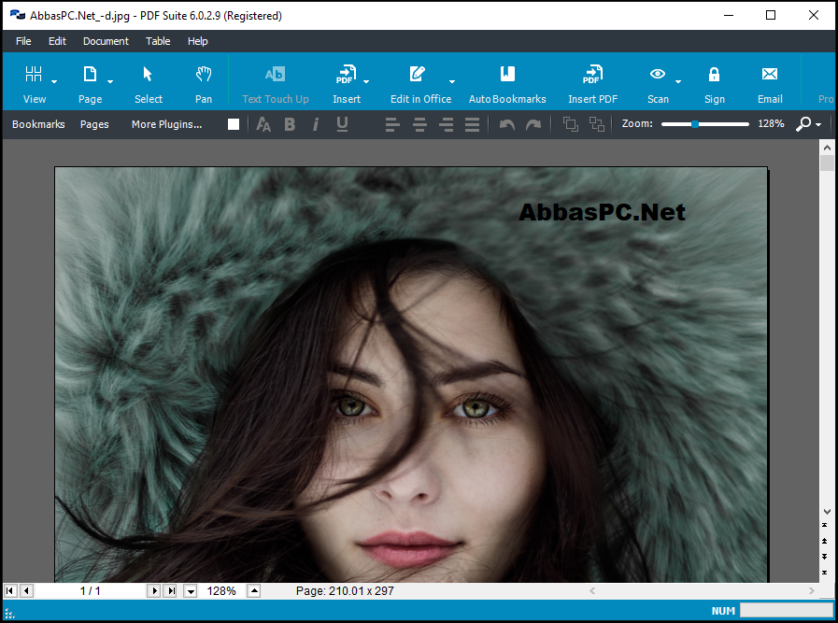The width and height of the screenshot is (838, 623).
Task: Click the font size icon
Action: pyautogui.click(x=263, y=124)
